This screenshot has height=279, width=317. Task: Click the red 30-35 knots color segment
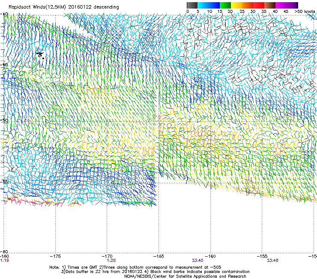(x=259, y=5)
